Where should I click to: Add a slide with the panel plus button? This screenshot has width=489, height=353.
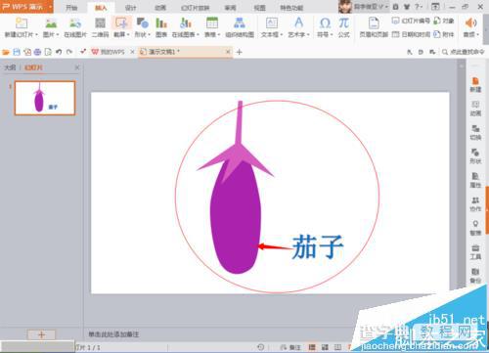pyautogui.click(x=41, y=334)
